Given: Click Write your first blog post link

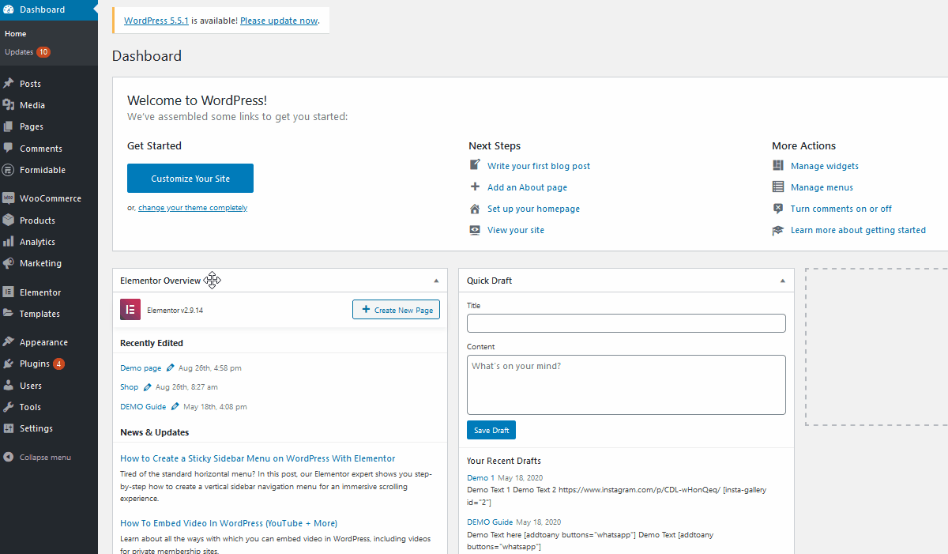Looking at the screenshot, I should coord(539,166).
